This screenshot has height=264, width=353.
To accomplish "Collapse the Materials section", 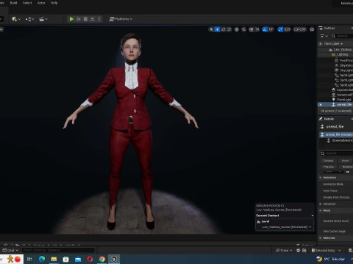I will pyautogui.click(x=321, y=238).
